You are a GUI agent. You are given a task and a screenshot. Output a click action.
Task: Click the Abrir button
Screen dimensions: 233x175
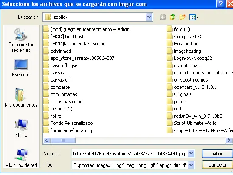(x=217, y=153)
